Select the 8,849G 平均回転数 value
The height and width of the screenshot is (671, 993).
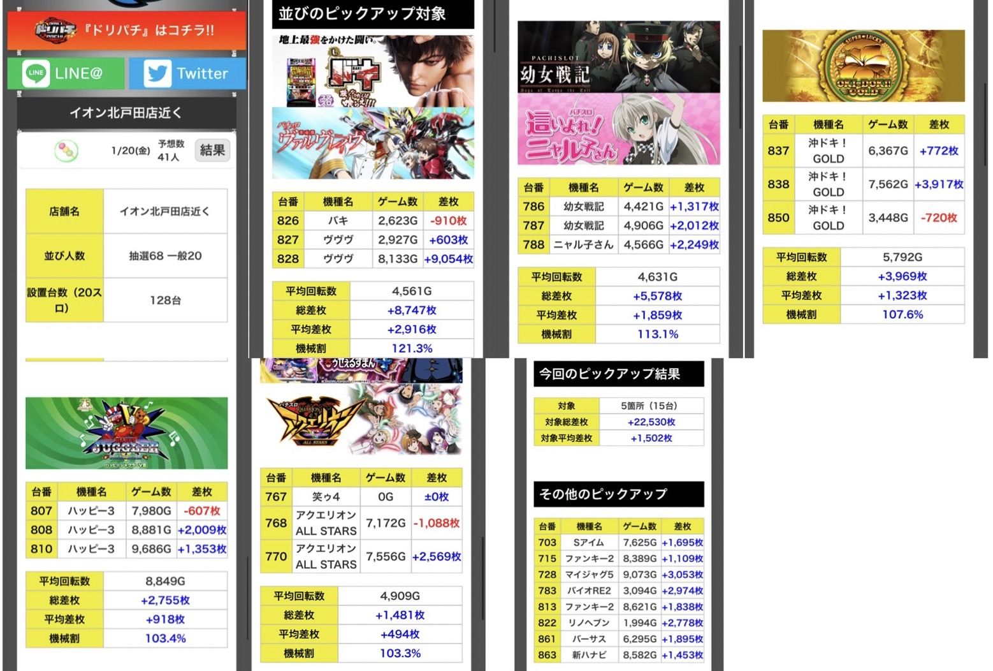(x=165, y=581)
